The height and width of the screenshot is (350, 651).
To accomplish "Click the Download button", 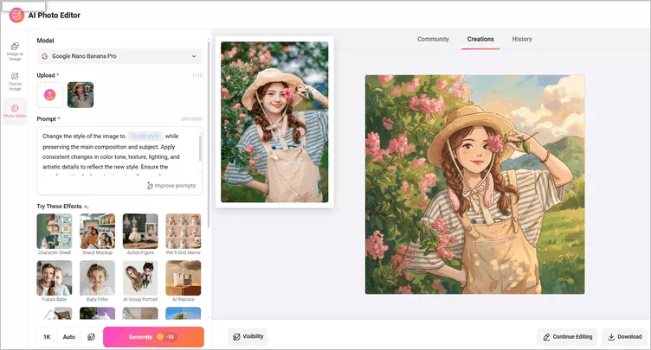I will (x=624, y=337).
